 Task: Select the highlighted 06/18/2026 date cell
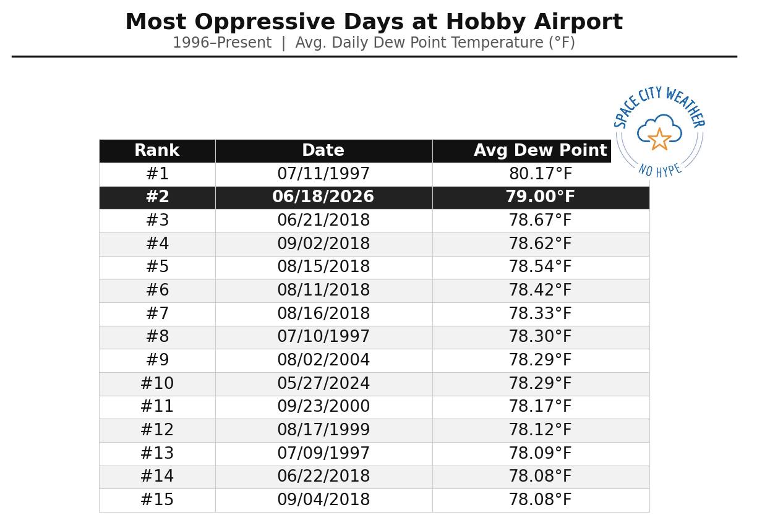[323, 197]
